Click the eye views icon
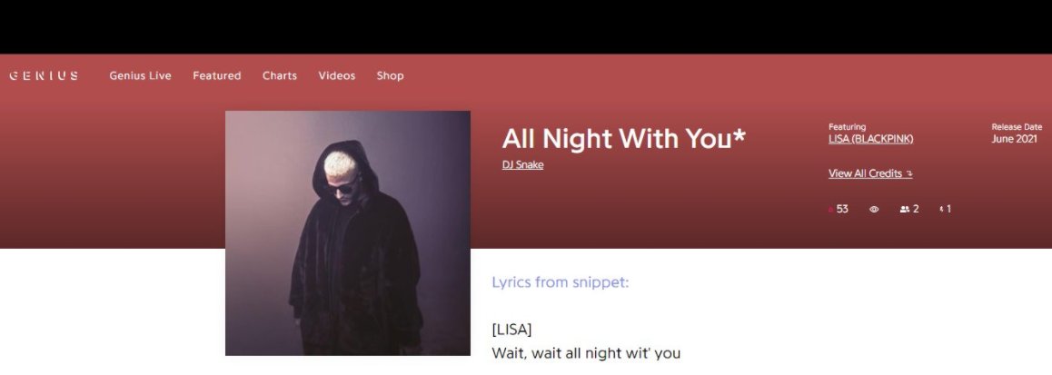The height and width of the screenshot is (375, 1052). (874, 210)
